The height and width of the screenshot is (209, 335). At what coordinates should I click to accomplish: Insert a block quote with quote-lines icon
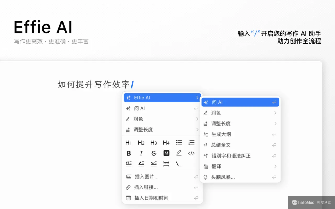[x=129, y=164]
